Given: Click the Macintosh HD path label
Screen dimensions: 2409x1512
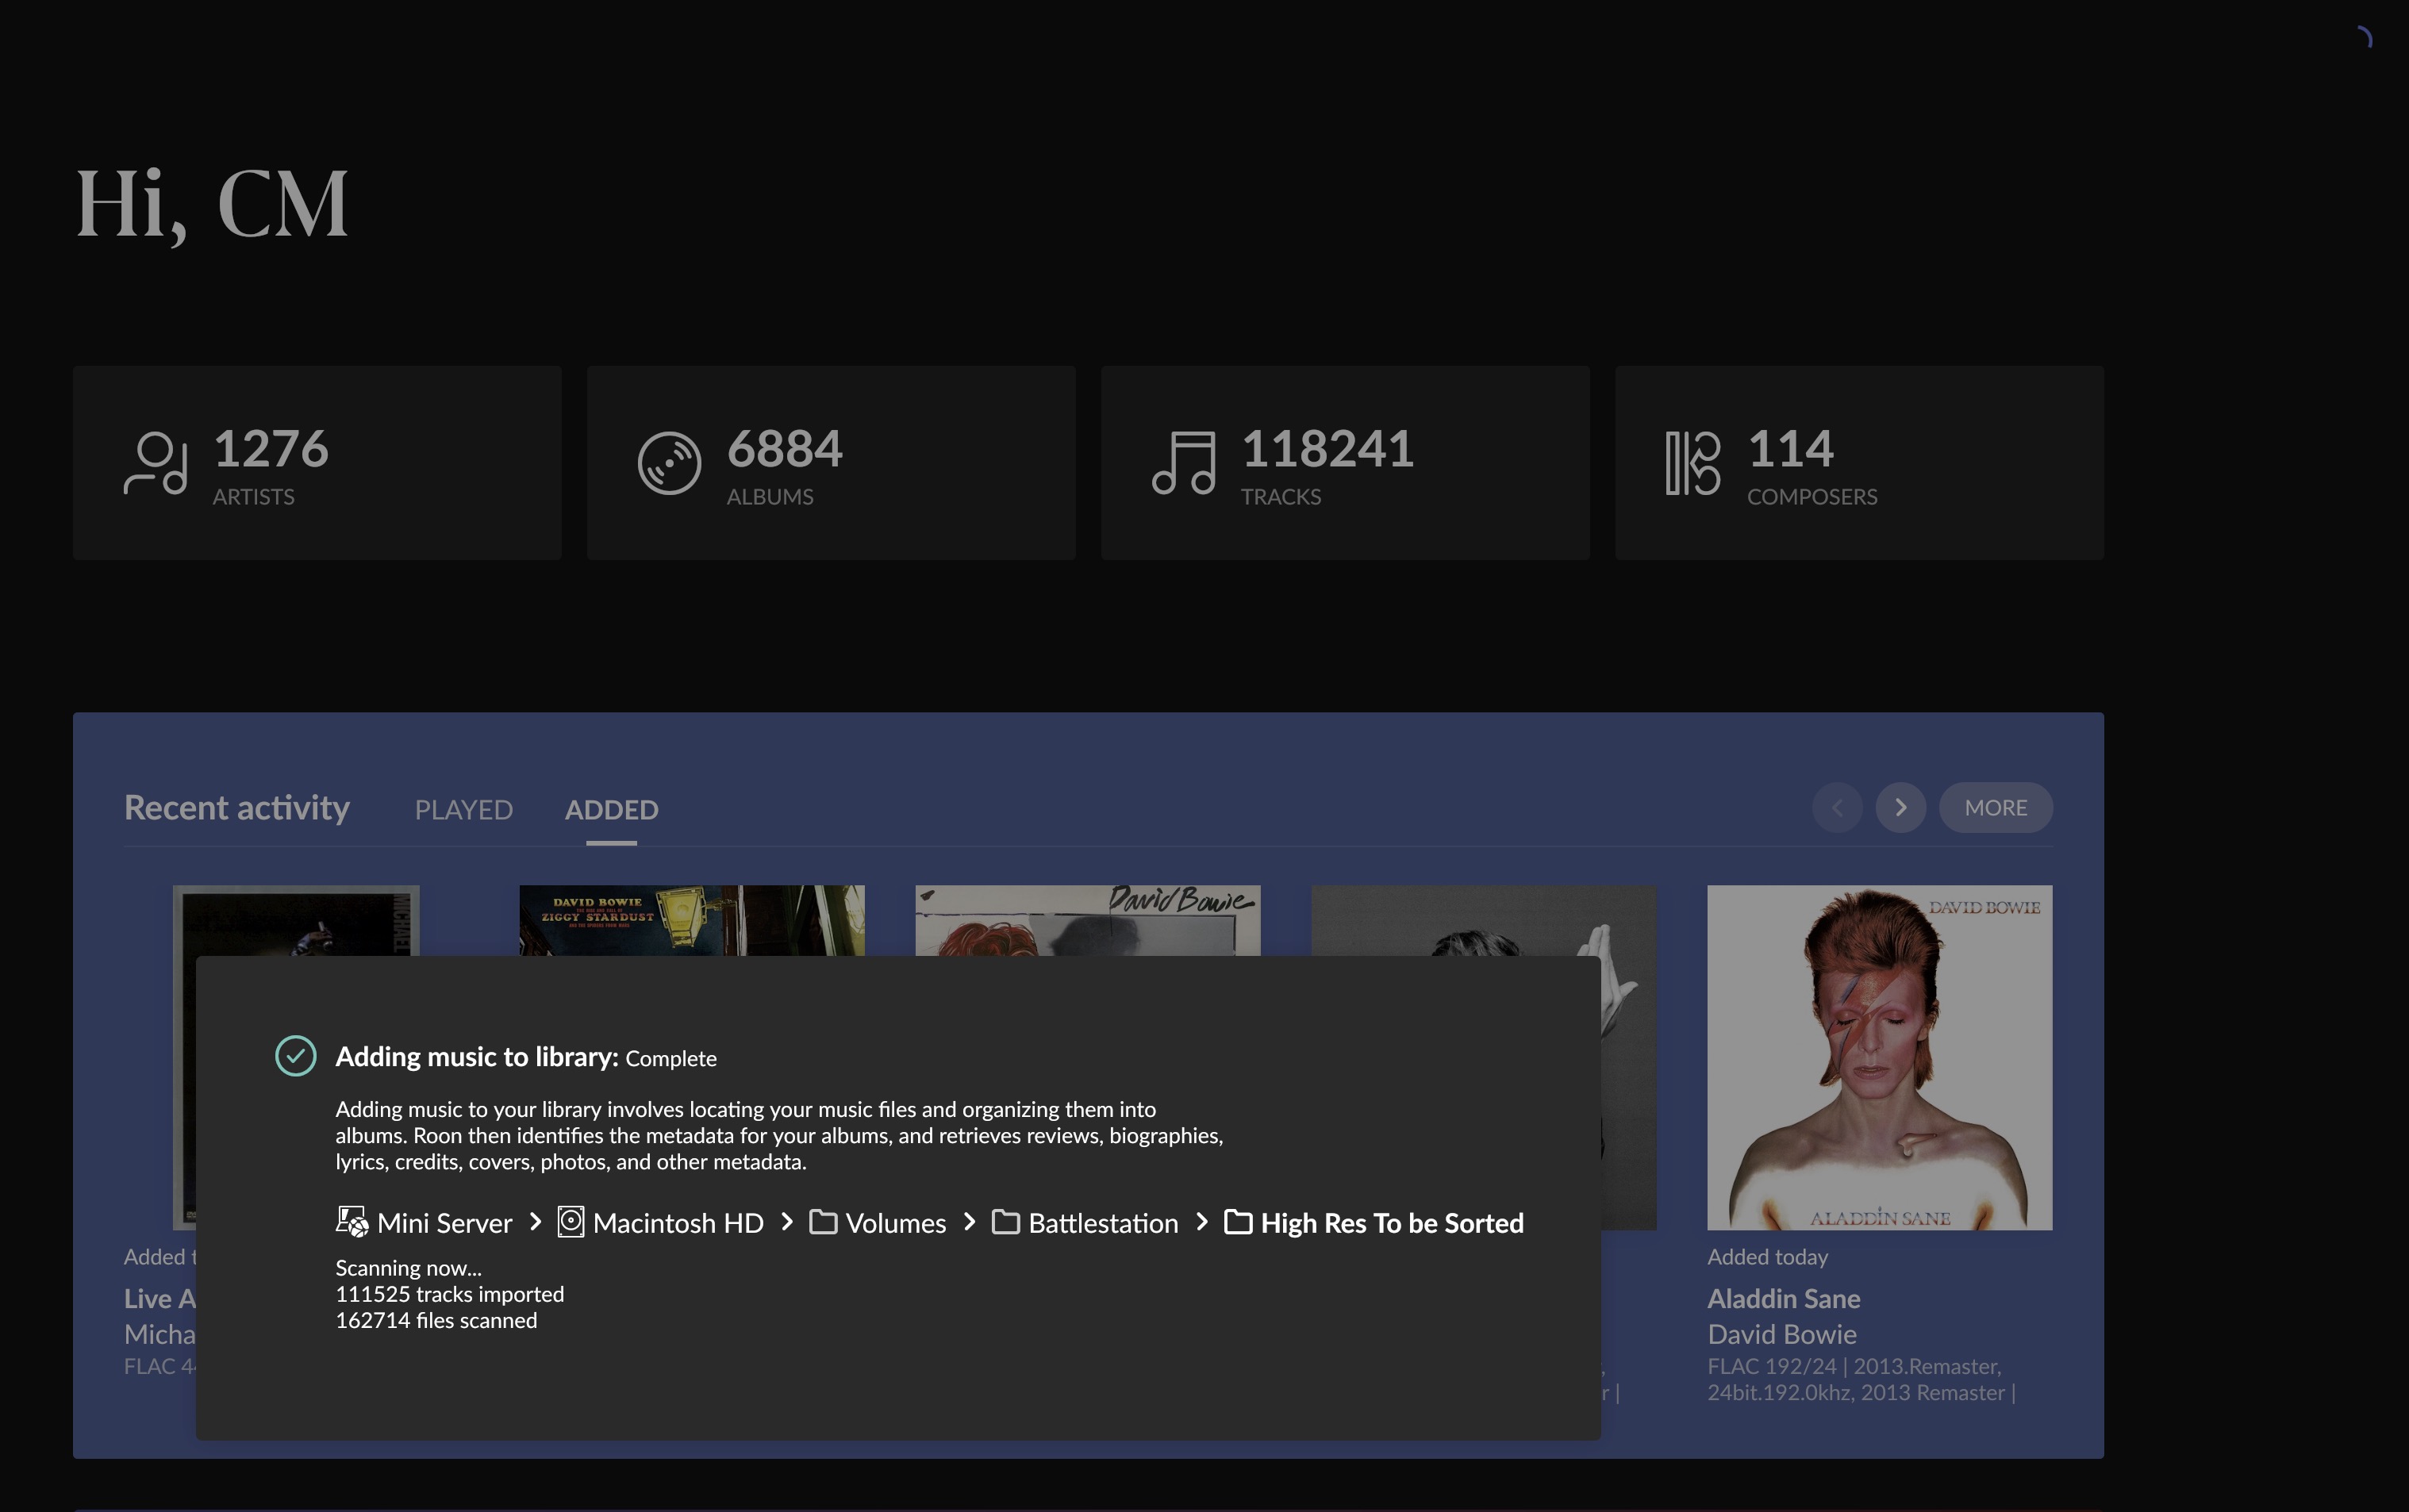Looking at the screenshot, I should pos(678,1223).
